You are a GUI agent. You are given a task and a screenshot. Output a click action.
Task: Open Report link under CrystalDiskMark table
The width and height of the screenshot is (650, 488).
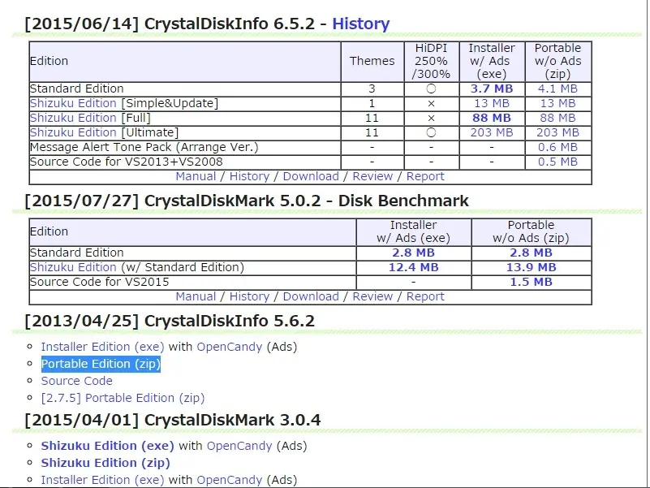(425, 296)
